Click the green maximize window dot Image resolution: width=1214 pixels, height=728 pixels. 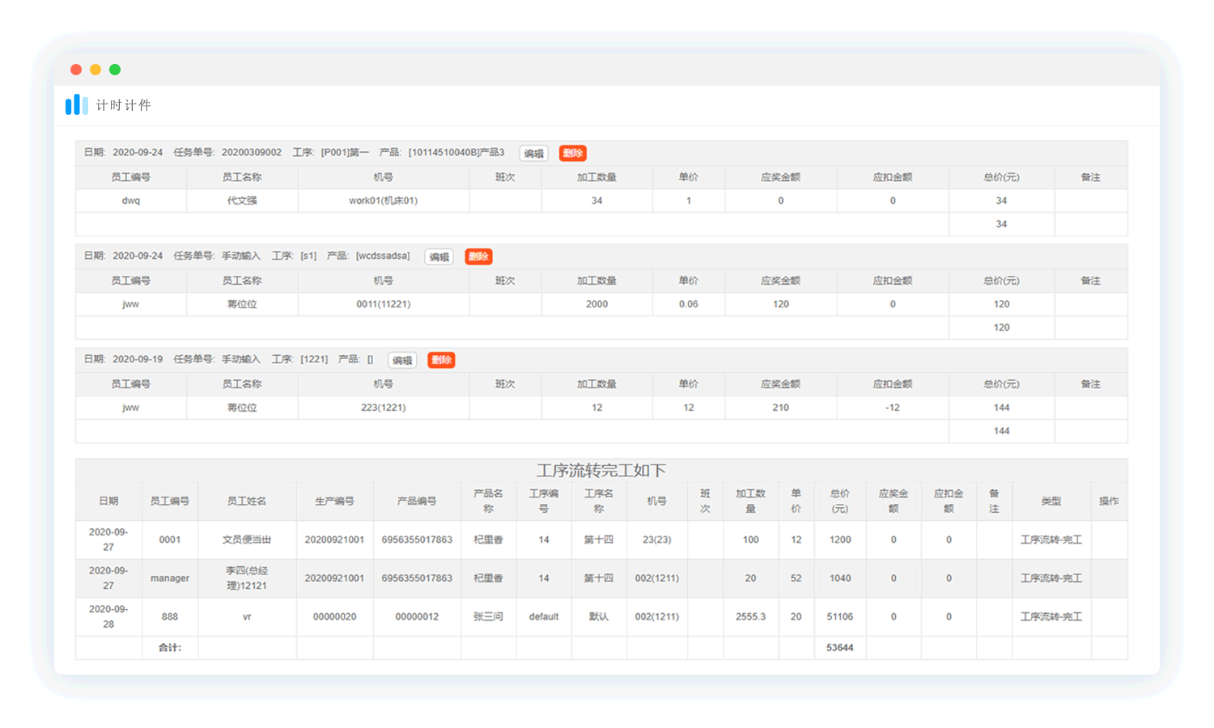[x=115, y=70]
